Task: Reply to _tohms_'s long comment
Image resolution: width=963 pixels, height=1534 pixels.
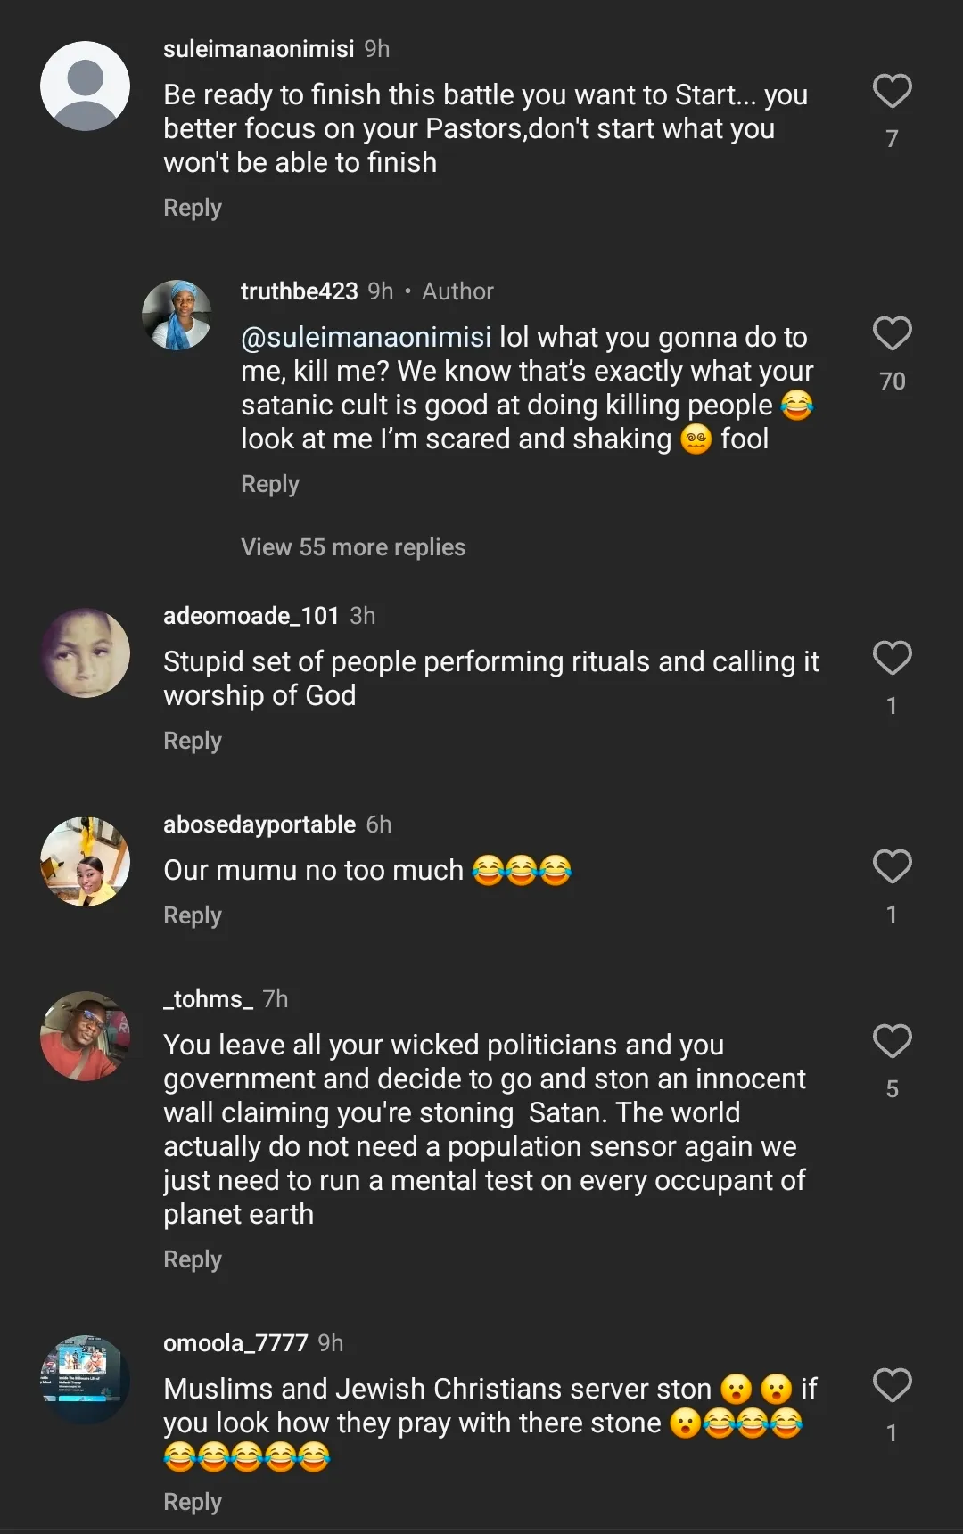Action: (193, 1259)
